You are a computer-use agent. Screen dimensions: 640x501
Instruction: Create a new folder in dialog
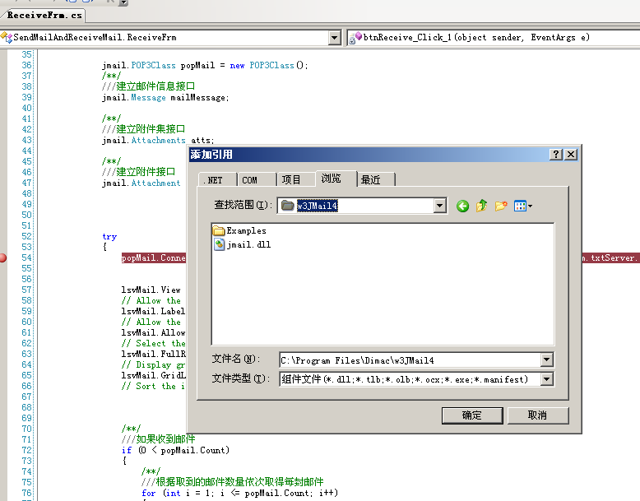(x=500, y=206)
